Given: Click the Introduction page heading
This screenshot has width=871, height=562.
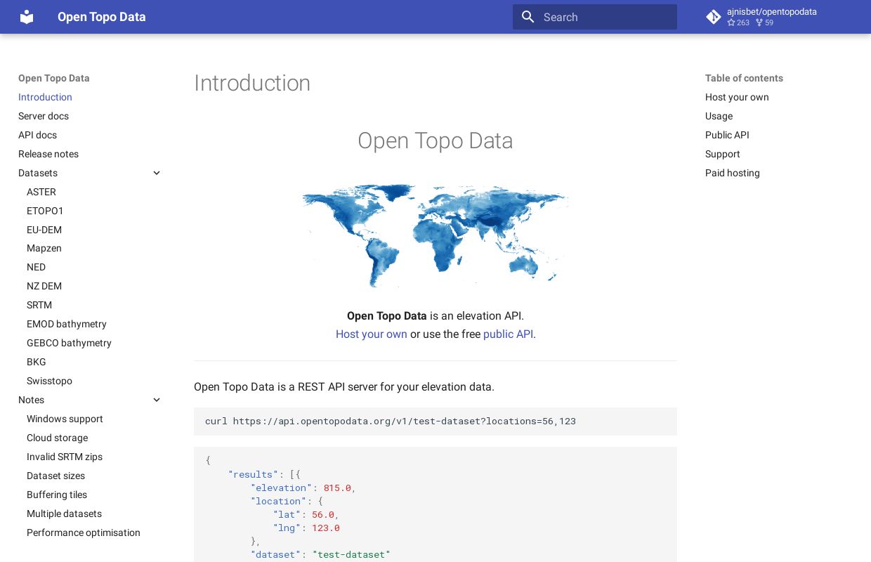Looking at the screenshot, I should click(x=252, y=83).
